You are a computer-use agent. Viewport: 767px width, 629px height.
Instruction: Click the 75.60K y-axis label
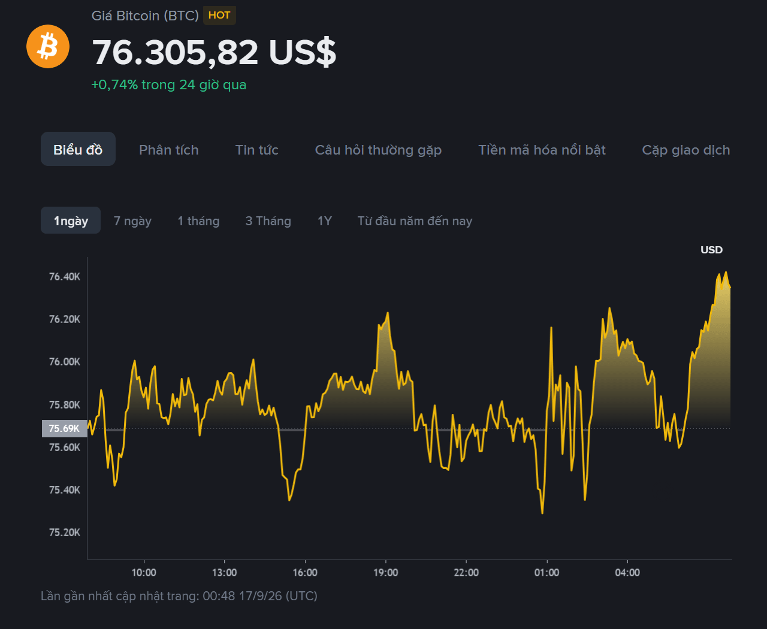click(64, 447)
